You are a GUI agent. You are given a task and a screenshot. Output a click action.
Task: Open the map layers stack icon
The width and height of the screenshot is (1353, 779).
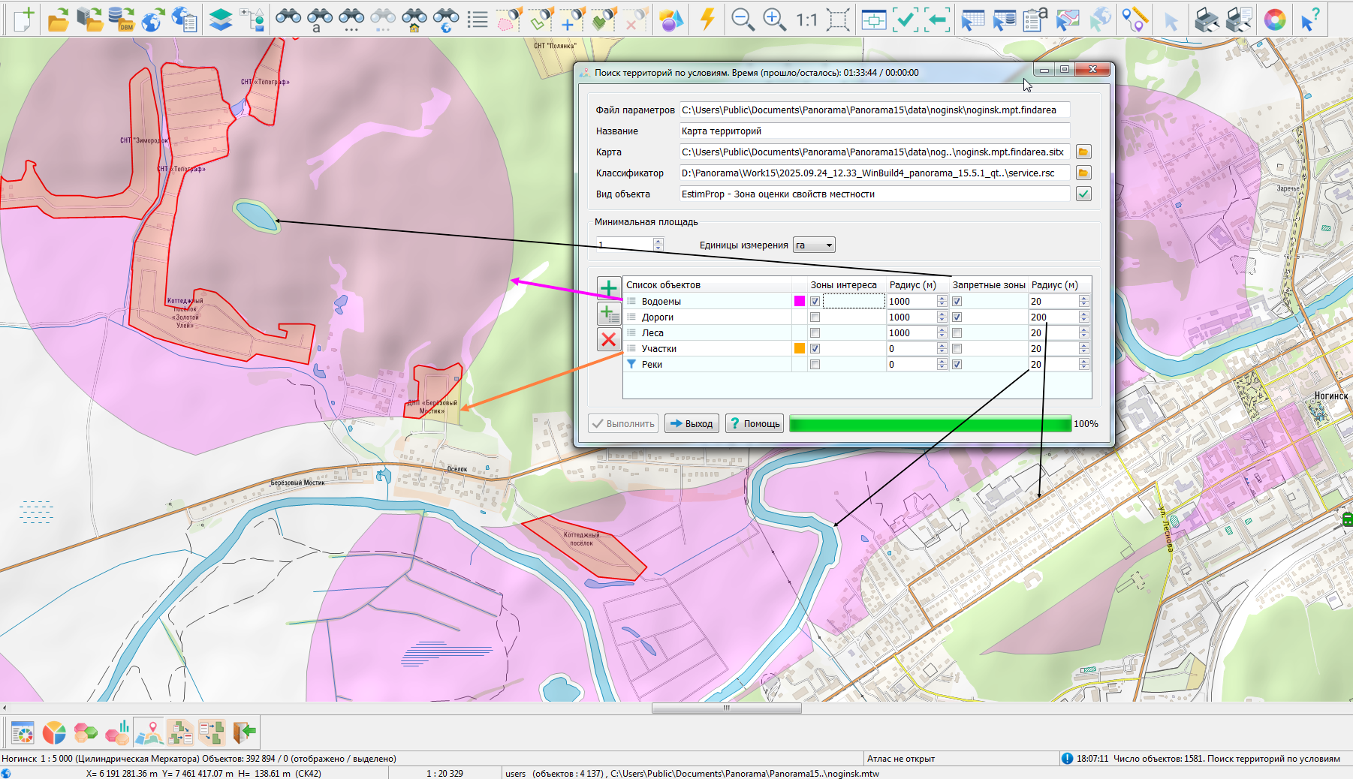220,20
